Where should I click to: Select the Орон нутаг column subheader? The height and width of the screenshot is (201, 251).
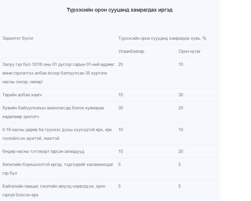coord(190,51)
